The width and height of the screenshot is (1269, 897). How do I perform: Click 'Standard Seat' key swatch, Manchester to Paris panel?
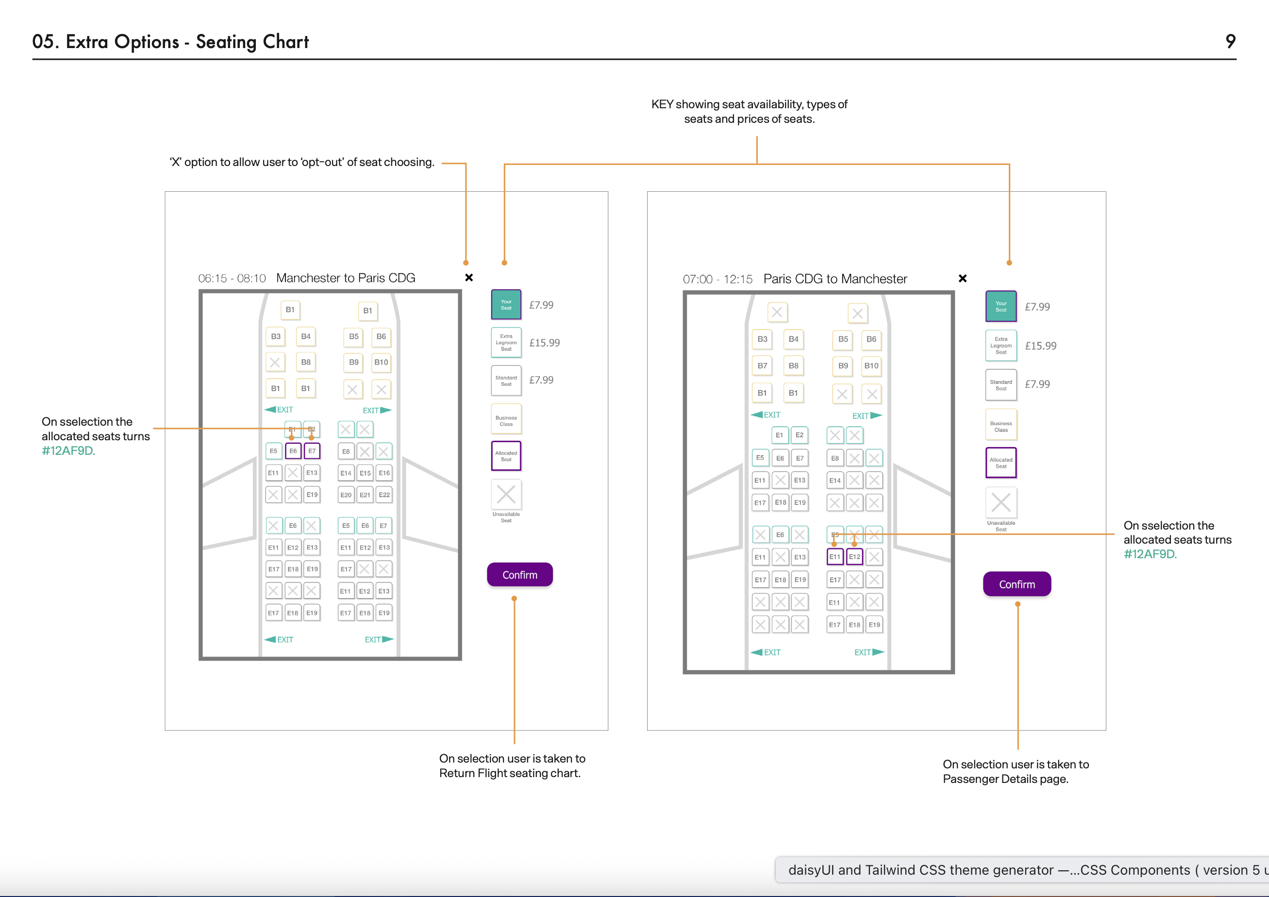(506, 381)
